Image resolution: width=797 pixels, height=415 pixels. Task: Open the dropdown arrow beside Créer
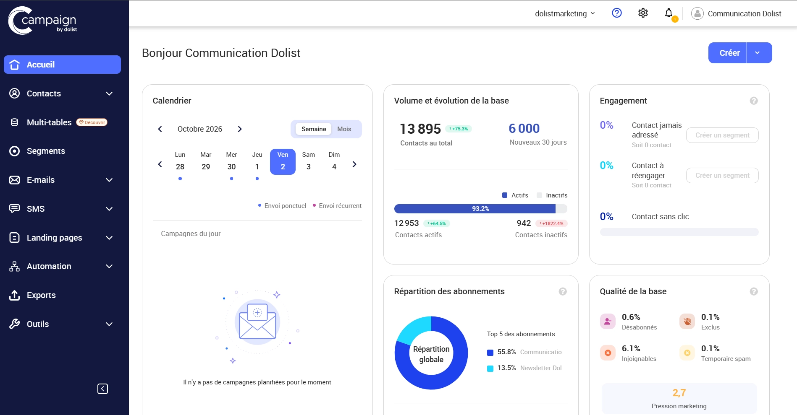(759, 53)
